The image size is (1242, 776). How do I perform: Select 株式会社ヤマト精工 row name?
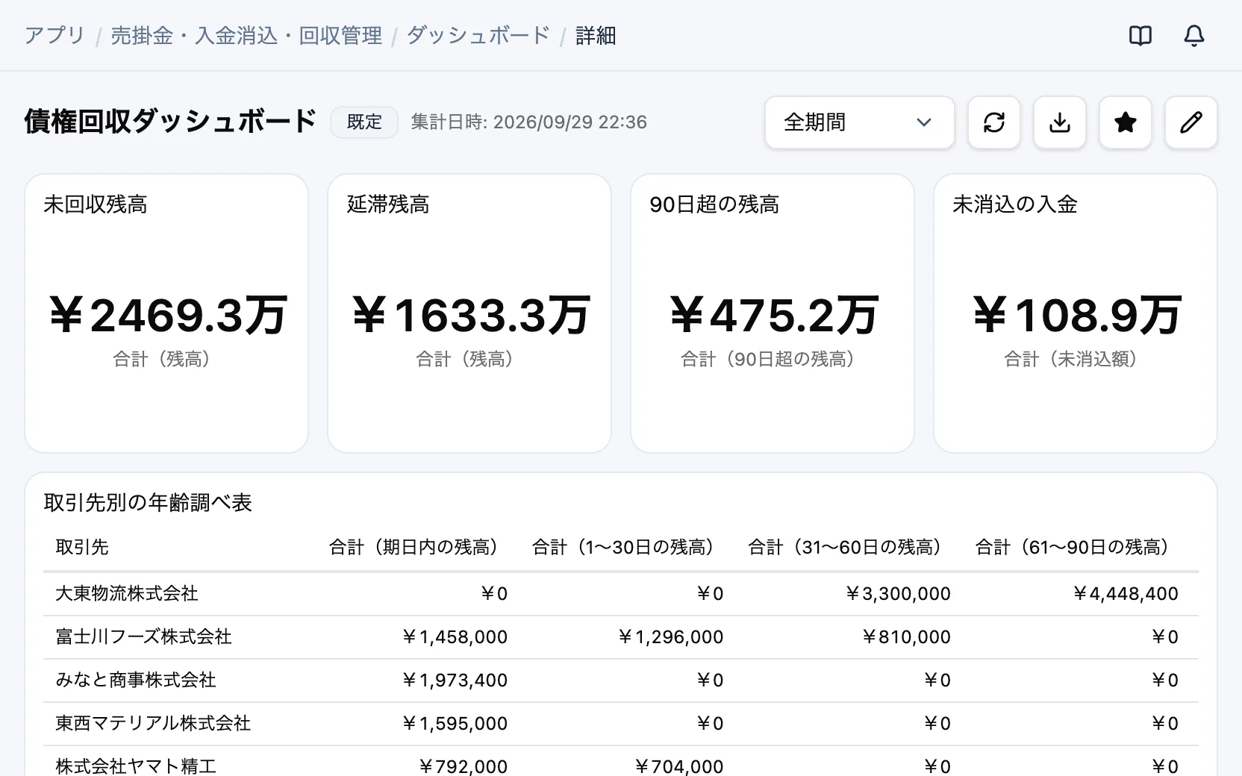[x=136, y=766]
